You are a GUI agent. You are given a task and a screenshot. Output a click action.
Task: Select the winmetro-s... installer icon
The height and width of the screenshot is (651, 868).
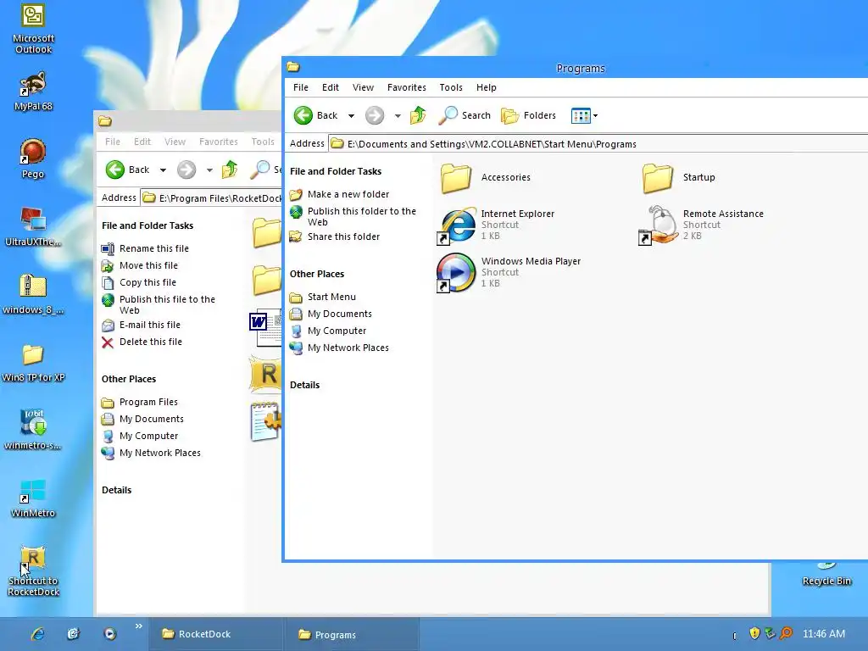[x=33, y=430]
